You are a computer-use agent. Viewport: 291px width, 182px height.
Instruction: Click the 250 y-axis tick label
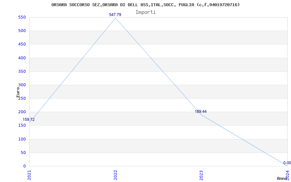pyautogui.click(x=22, y=98)
